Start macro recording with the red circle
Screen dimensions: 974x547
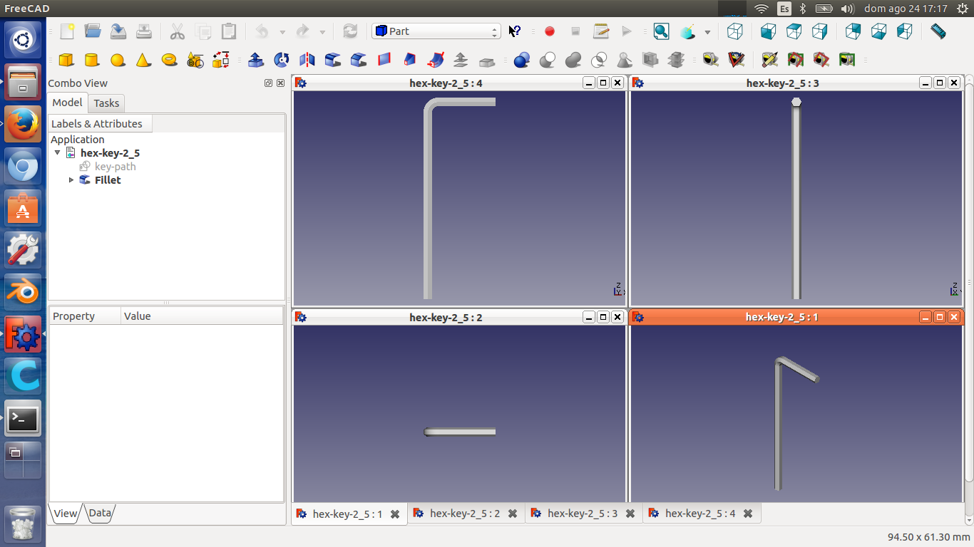pyautogui.click(x=550, y=31)
